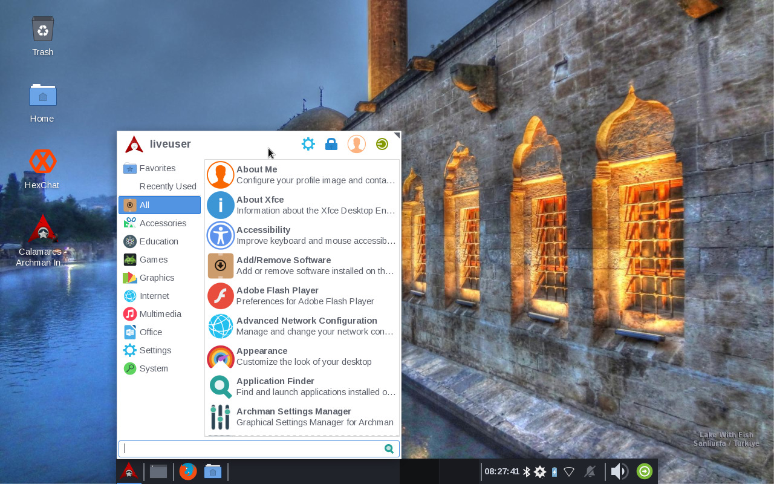The height and width of the screenshot is (484, 774).
Task: Click the Bluetooth tray icon
Action: point(526,472)
